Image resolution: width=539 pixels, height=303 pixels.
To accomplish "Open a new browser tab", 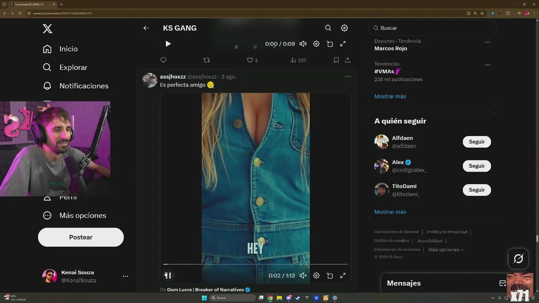I will (61, 4).
